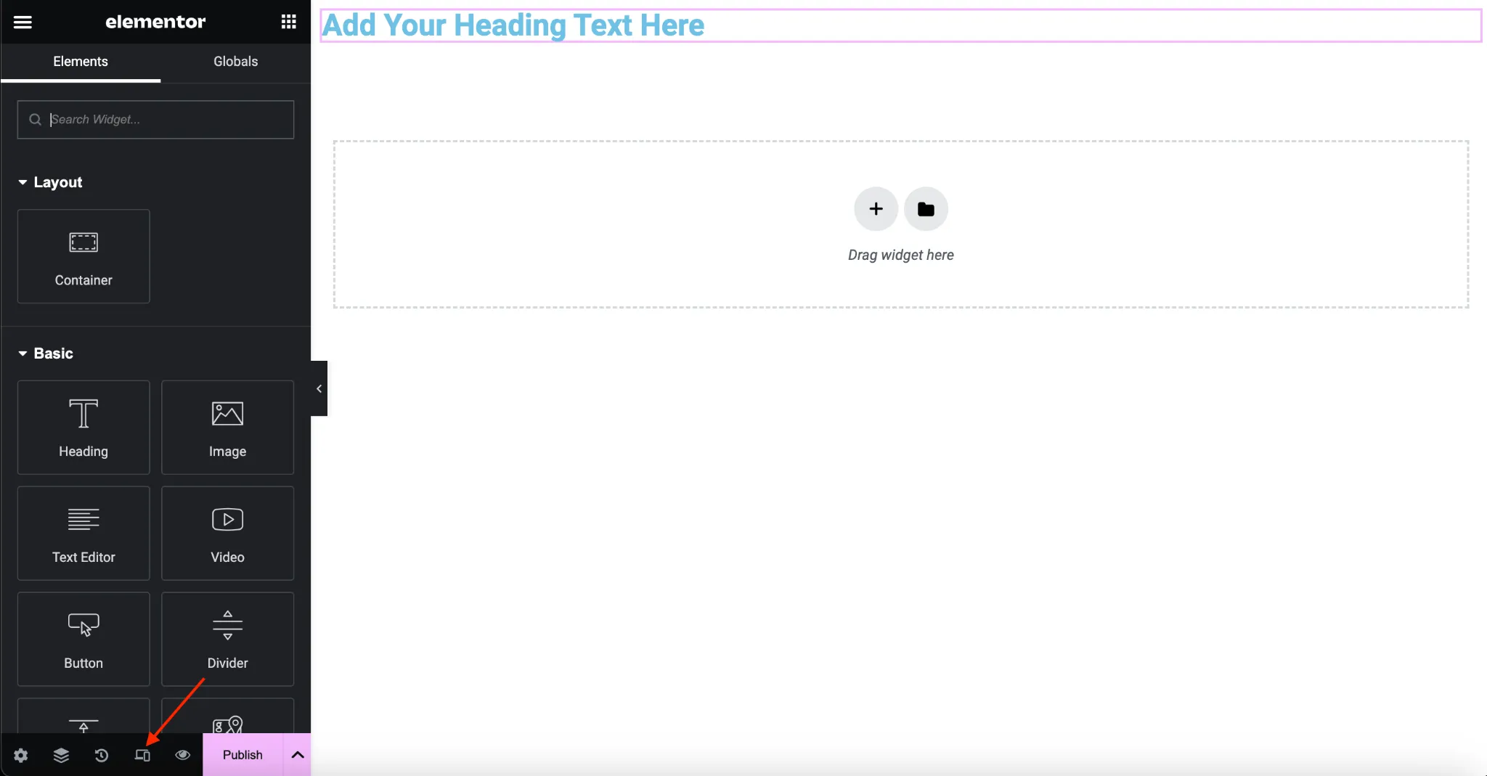Open the widgets grid icon
Viewport: 1487px width, 776px height.
click(x=288, y=22)
